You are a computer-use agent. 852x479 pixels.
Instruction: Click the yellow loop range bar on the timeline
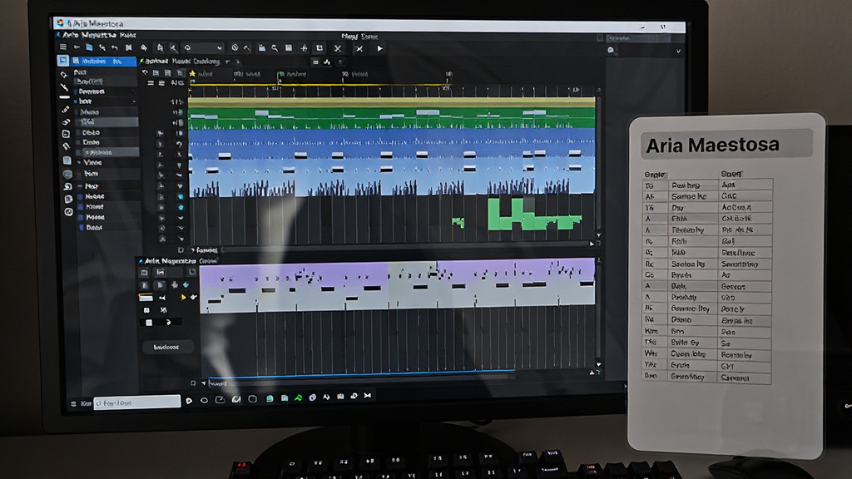point(319,85)
